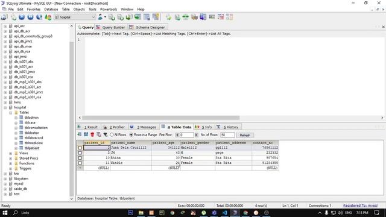Viewport: 386px width, 217px height.
Task: Click the Registered To: mysql link
Action: 360,206
